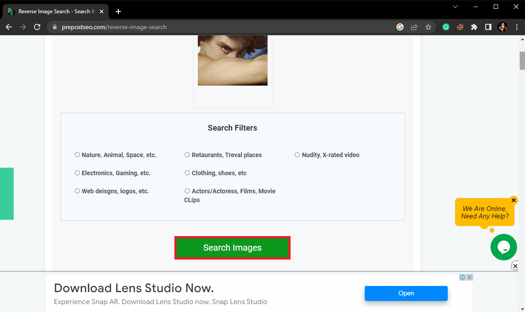Click the browser forward arrow
525x312 pixels.
pyautogui.click(x=23, y=27)
